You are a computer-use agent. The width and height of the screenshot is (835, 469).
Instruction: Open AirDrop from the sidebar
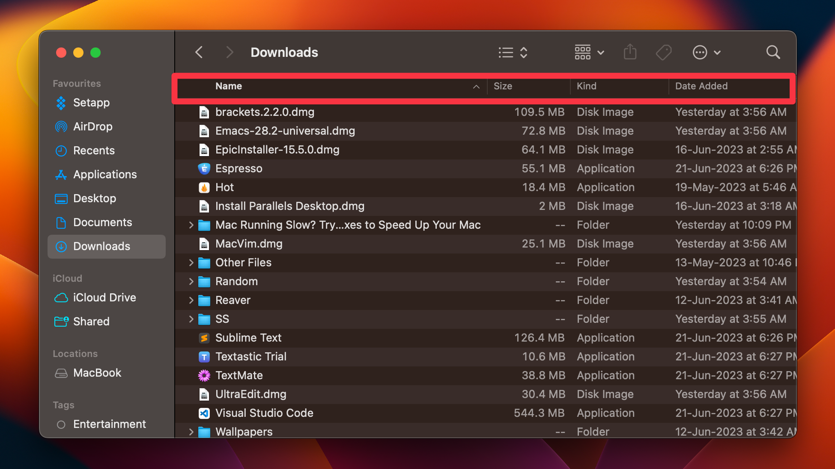[92, 127]
